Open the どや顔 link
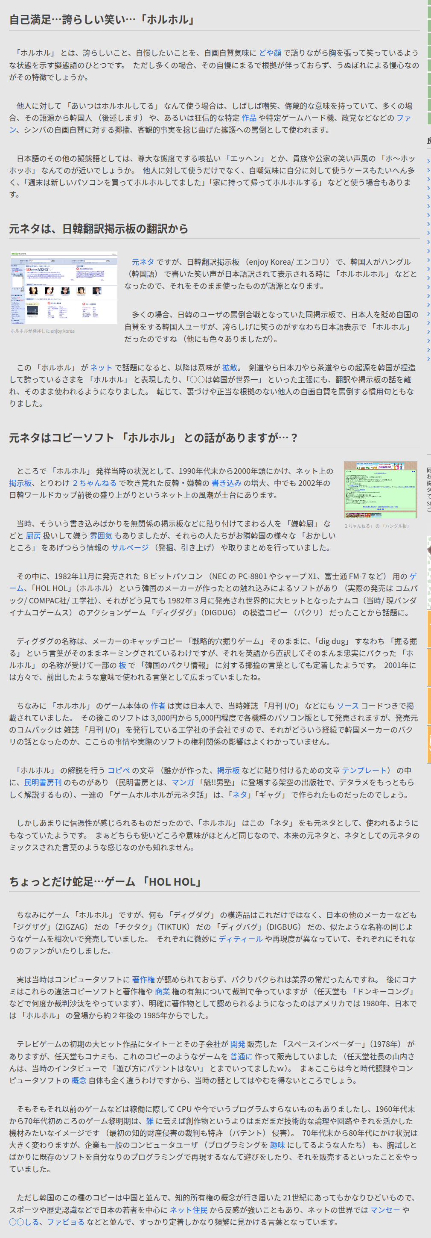The height and width of the screenshot is (1238, 431). pyautogui.click(x=270, y=53)
